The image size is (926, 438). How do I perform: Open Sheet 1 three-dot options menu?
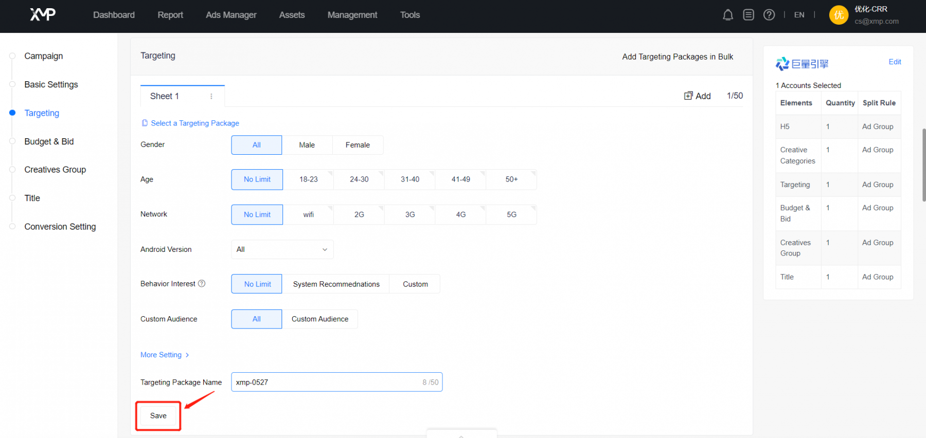click(211, 96)
